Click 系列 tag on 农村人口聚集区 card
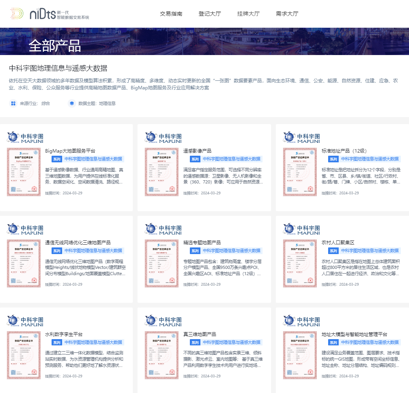This screenshot has width=409, height=393. tap(333, 251)
